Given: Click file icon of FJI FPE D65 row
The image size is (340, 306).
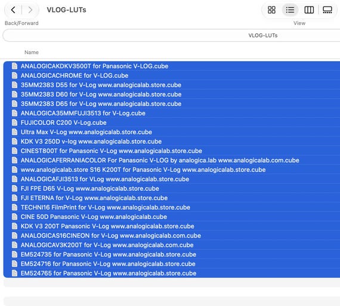Looking at the screenshot, I should (x=14, y=188).
